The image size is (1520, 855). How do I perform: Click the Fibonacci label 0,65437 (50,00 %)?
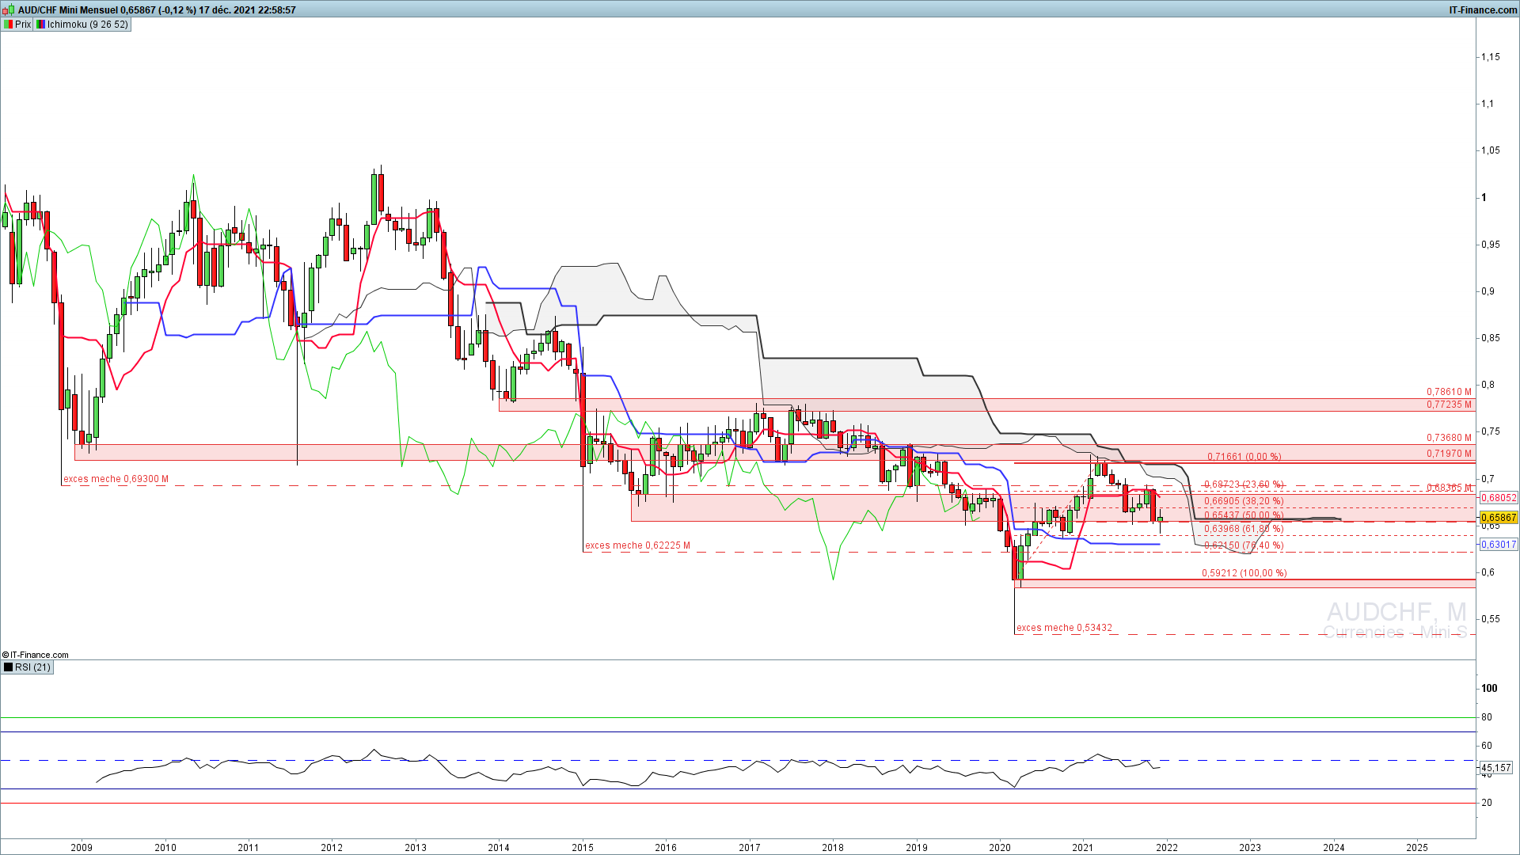1244,515
